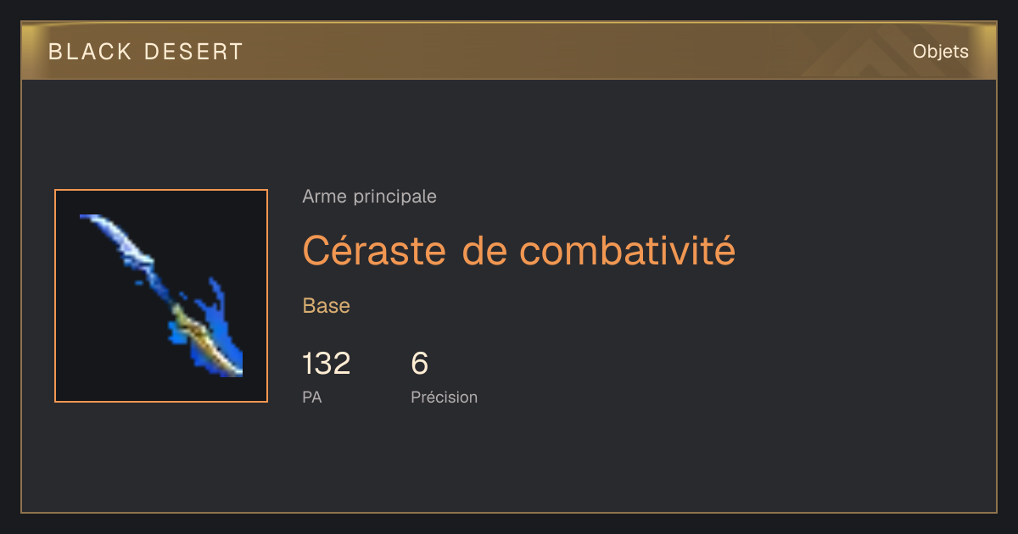Open the Objets section link
The height and width of the screenshot is (534, 1018).
point(940,52)
